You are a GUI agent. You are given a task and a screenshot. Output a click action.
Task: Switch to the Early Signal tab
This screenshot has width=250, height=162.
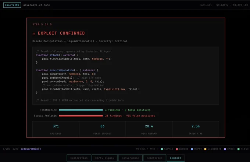point(104,158)
